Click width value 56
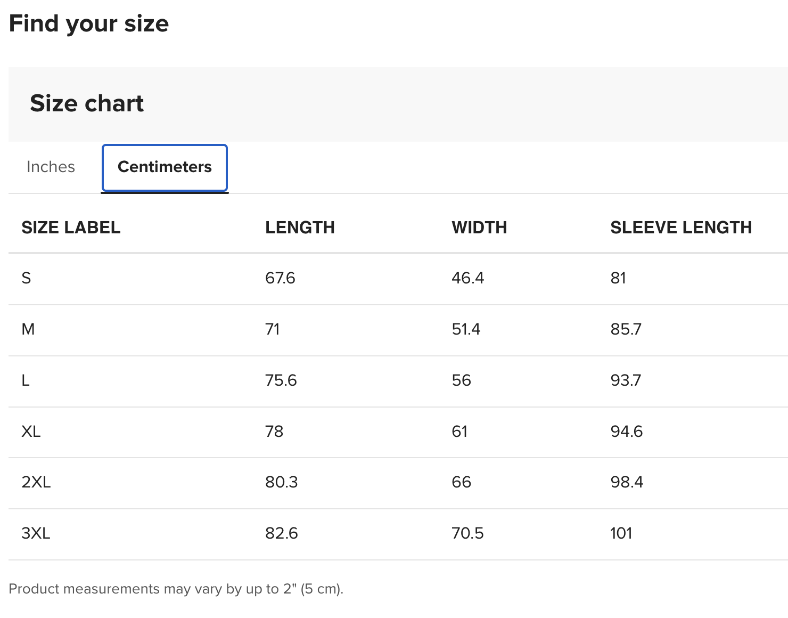Viewport: 788px width, 618px height. tap(461, 380)
